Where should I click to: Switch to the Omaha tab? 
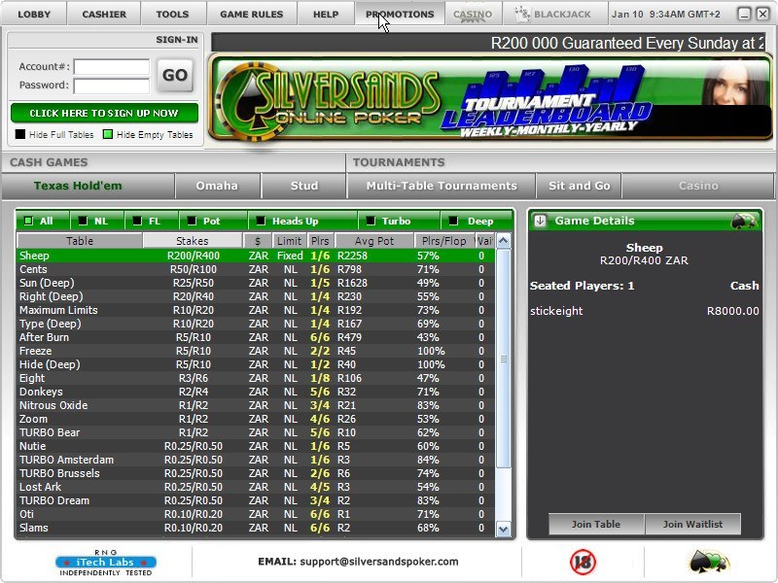(x=216, y=186)
